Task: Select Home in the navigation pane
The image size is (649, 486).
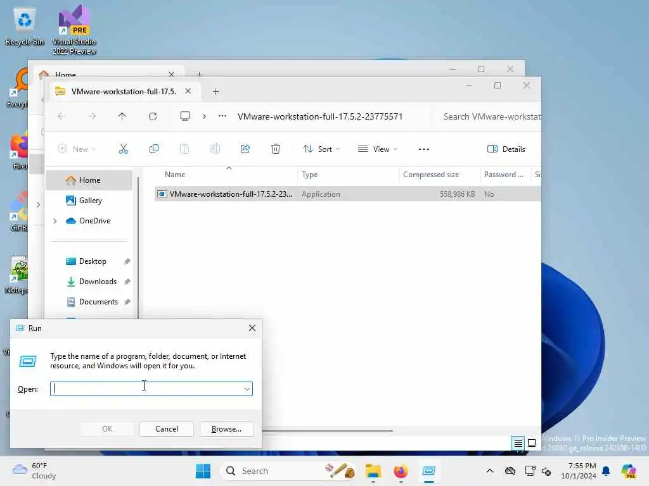Action: click(89, 180)
